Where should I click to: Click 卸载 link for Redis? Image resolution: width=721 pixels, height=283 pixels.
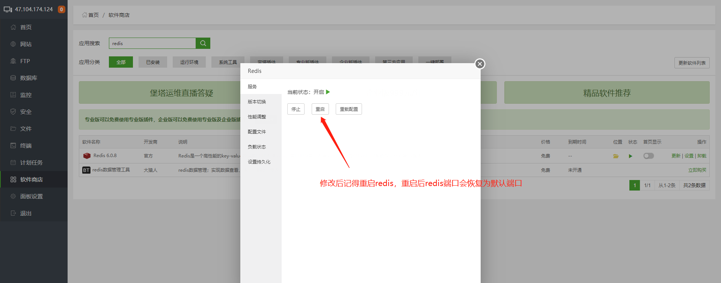pyautogui.click(x=702, y=156)
